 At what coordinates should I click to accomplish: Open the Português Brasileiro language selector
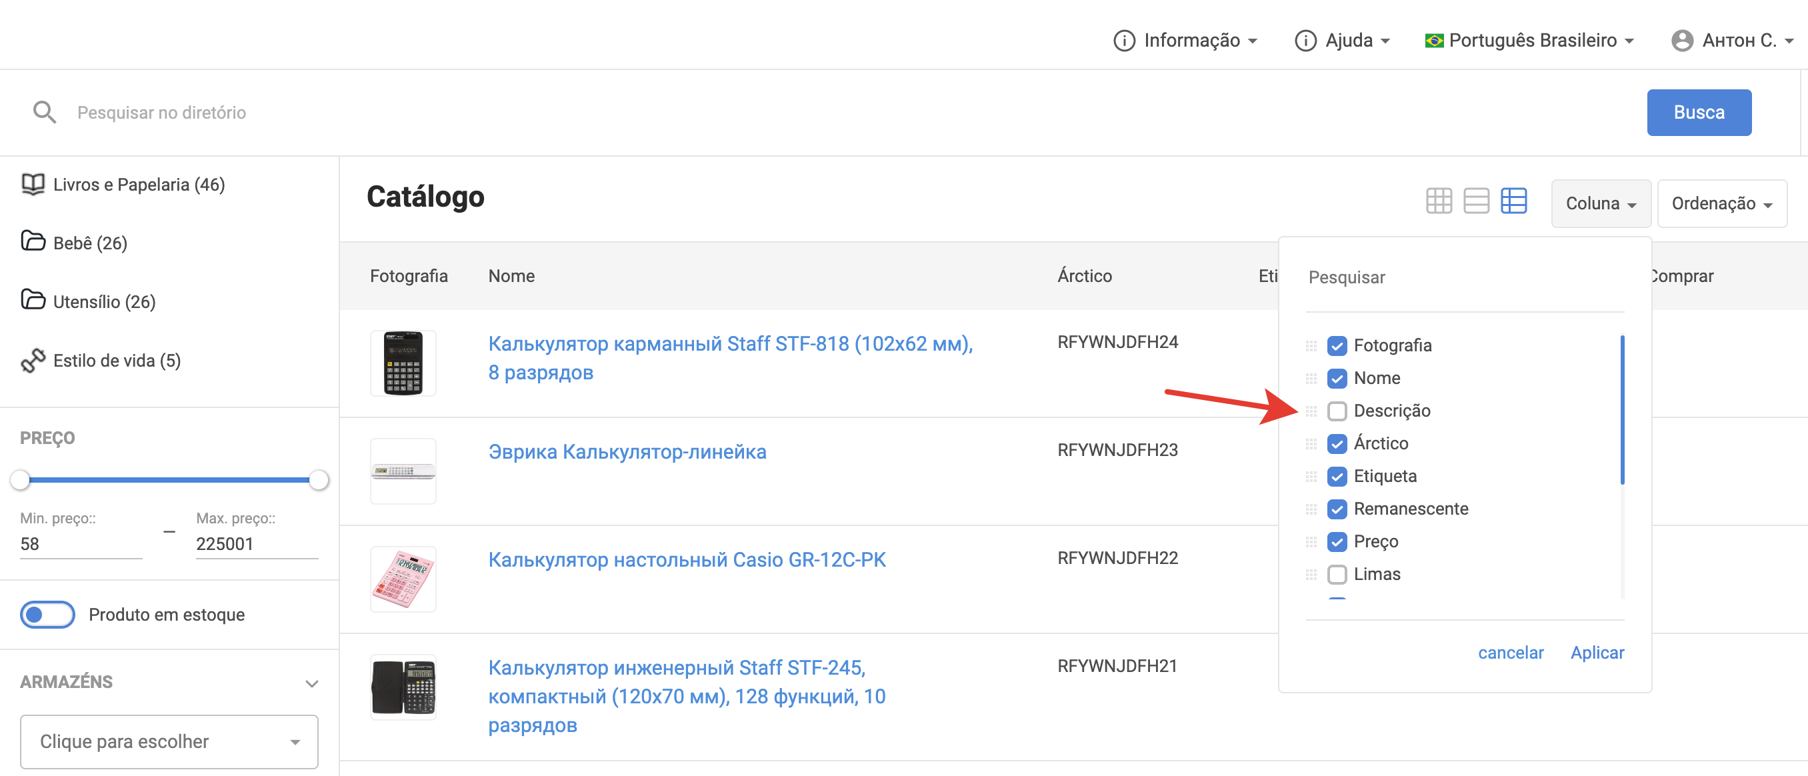1529,41
